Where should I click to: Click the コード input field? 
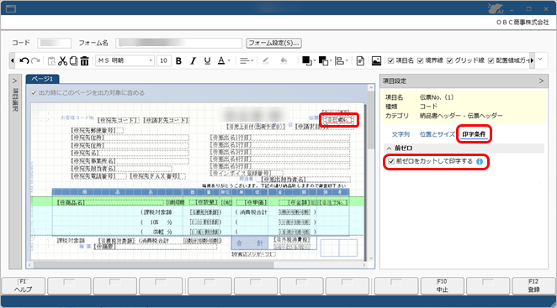pos(55,43)
